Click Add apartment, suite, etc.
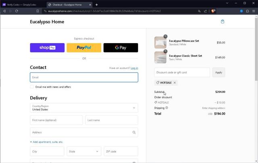 click(47, 142)
